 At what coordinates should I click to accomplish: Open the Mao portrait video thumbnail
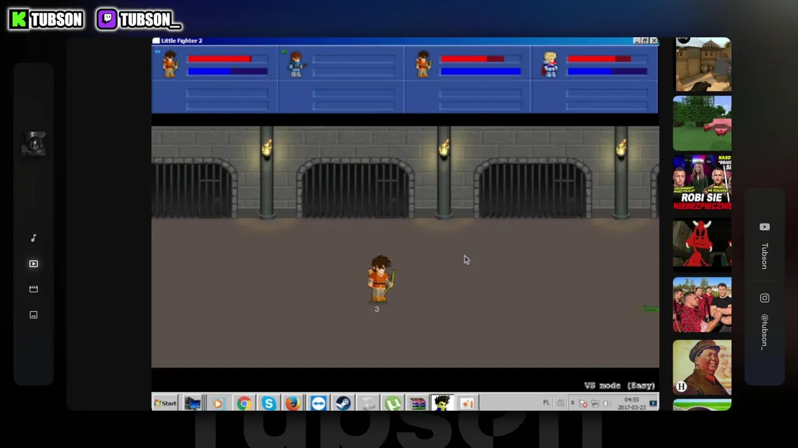702,367
